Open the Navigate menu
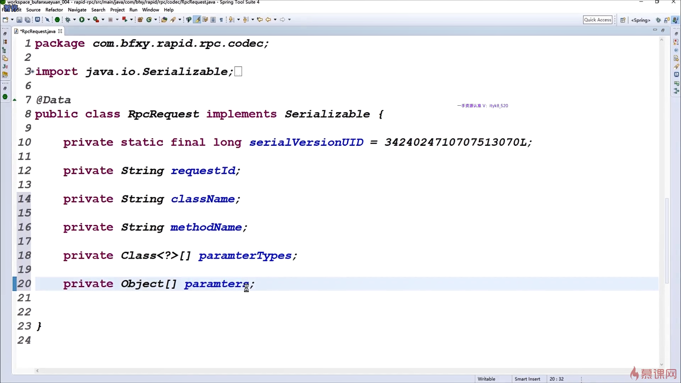 77,10
